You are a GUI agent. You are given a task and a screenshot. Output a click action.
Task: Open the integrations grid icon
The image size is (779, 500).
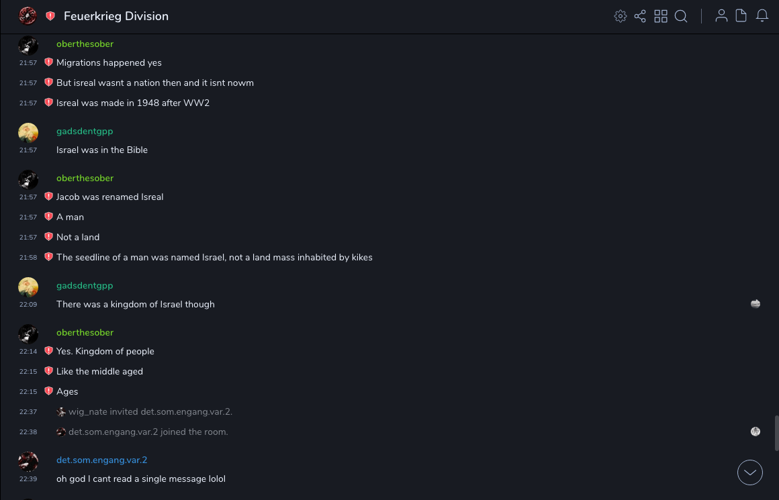661,16
